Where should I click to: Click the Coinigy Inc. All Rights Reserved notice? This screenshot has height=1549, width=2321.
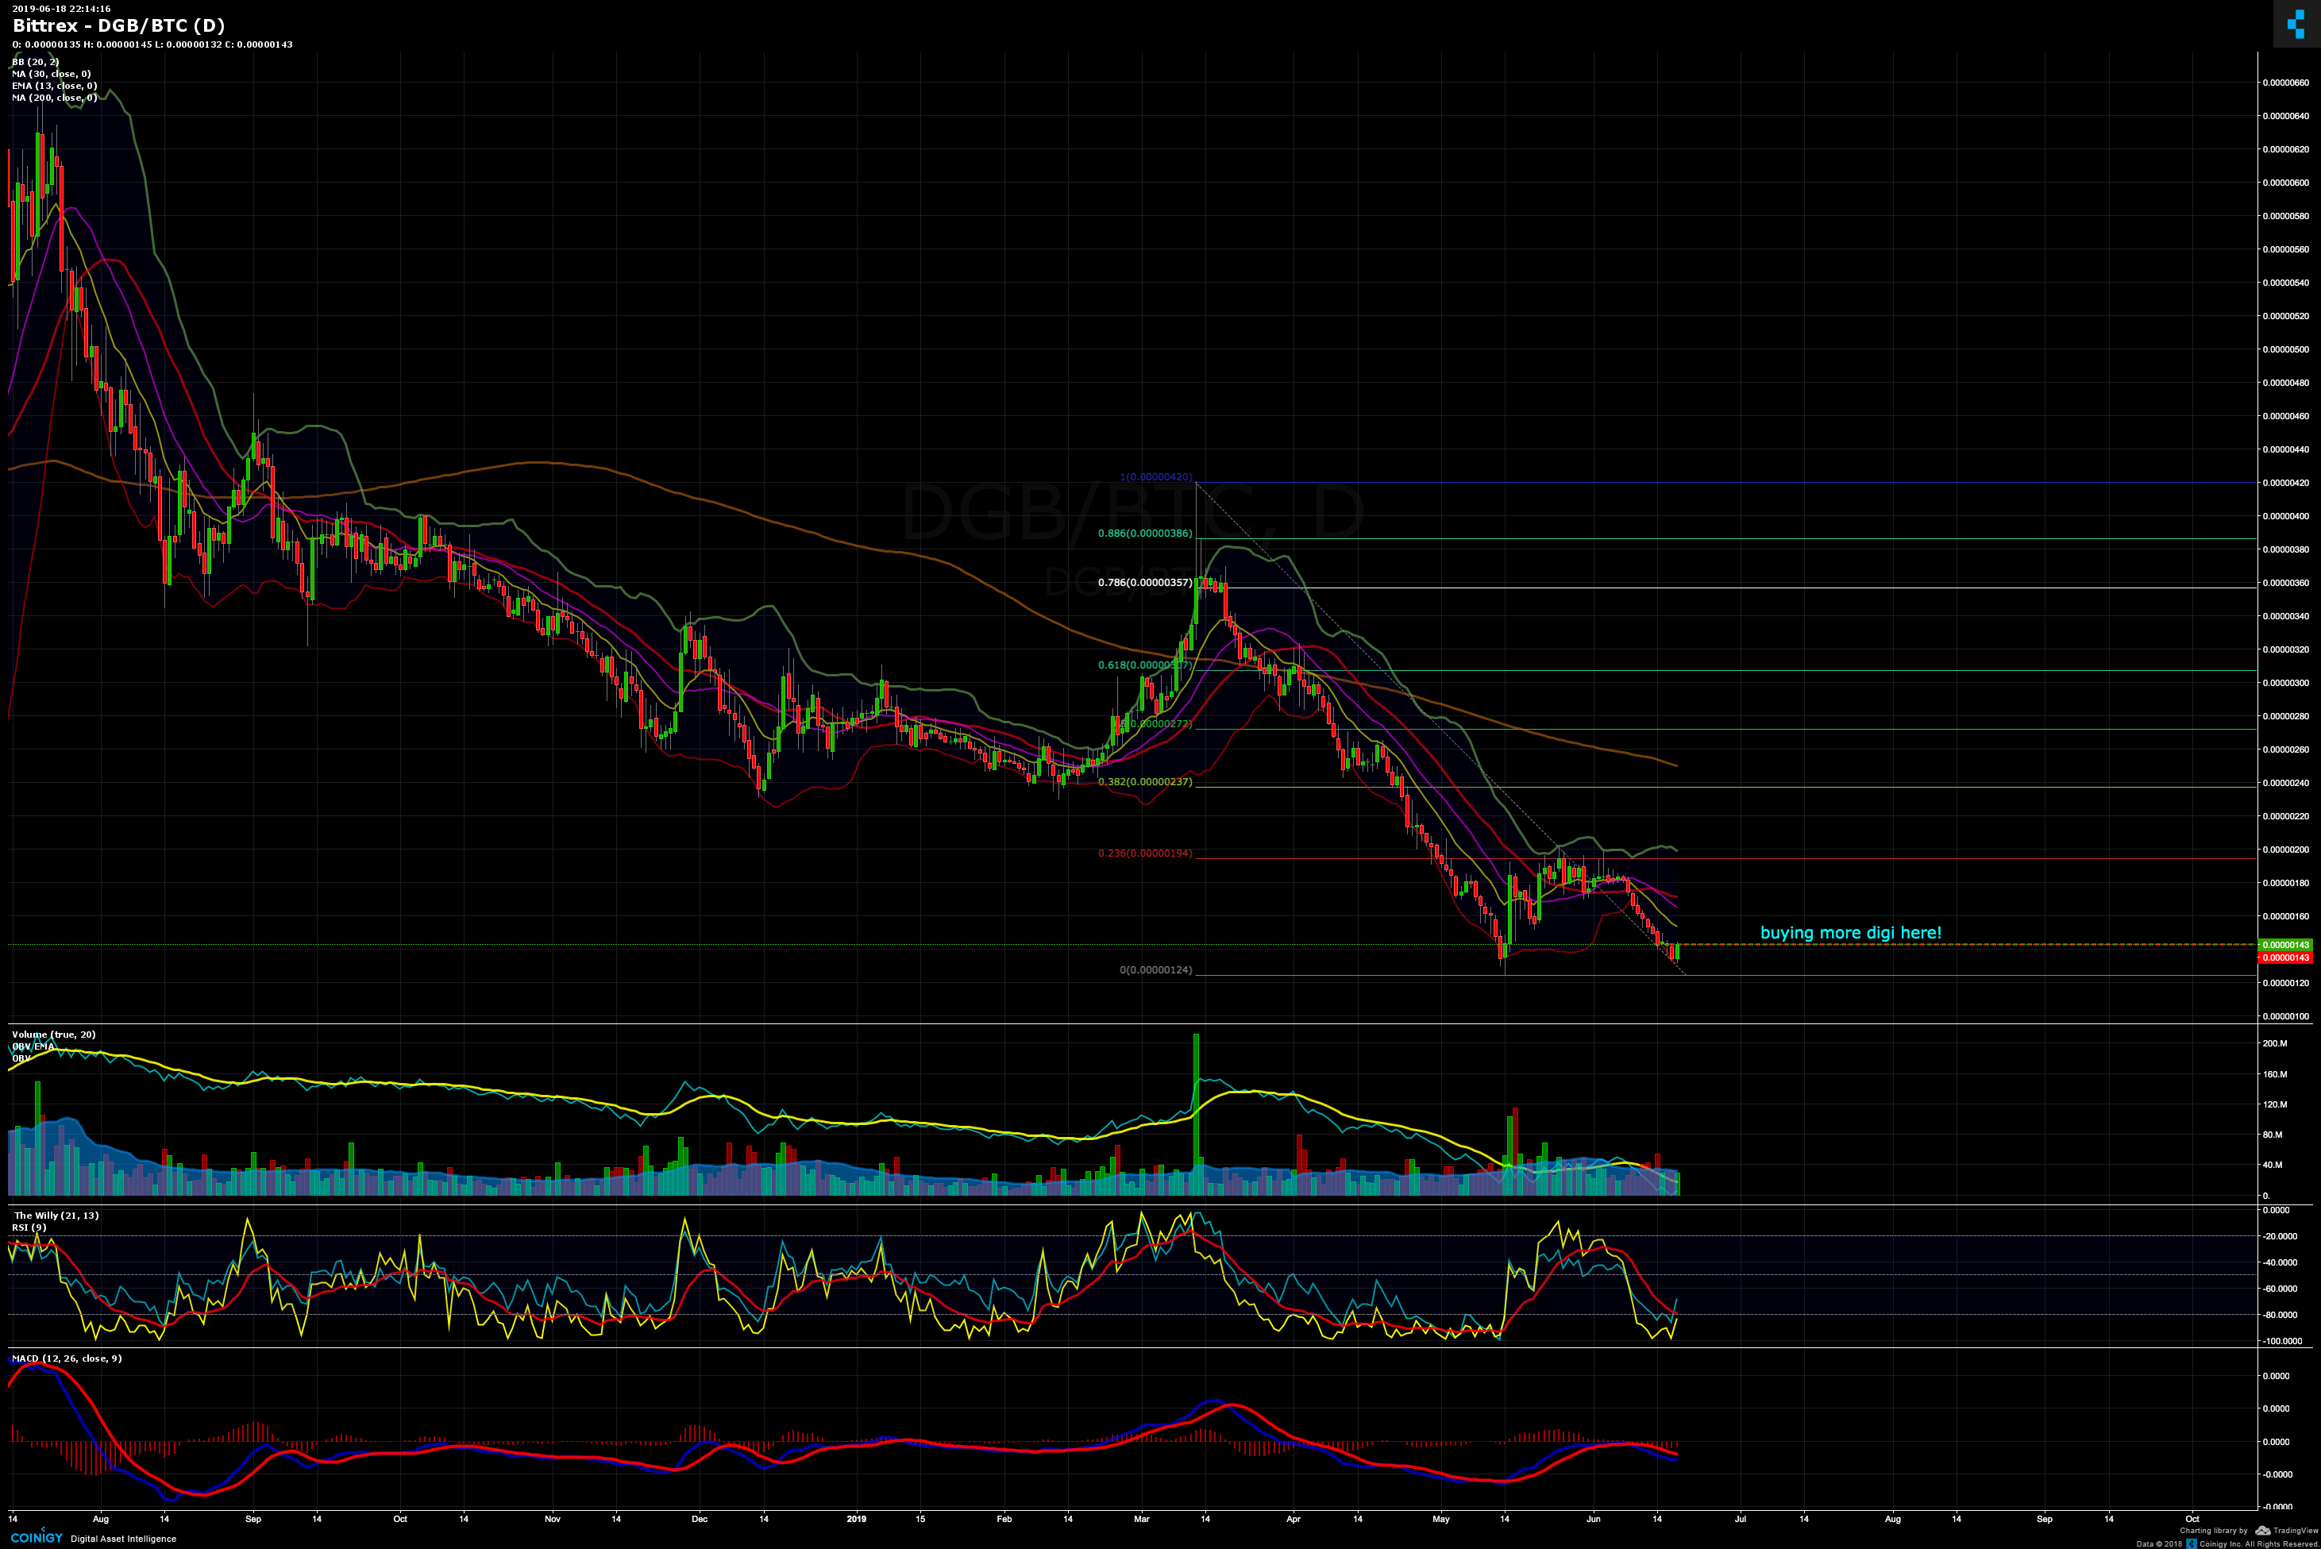tap(2260, 1544)
